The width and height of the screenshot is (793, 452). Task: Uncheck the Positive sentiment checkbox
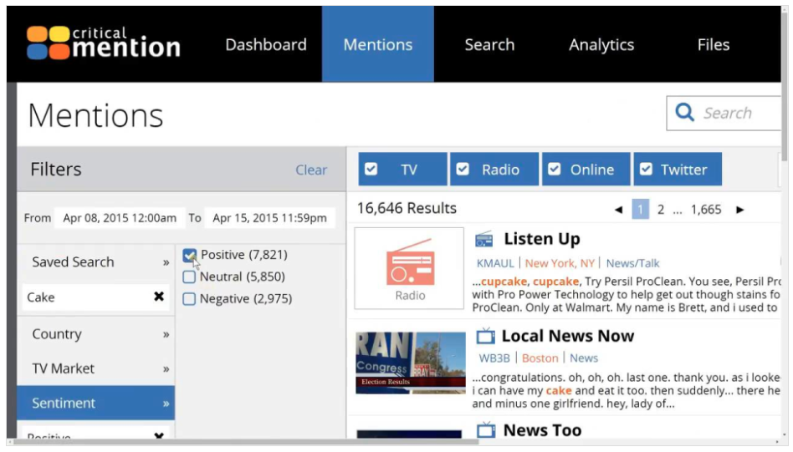pos(190,255)
